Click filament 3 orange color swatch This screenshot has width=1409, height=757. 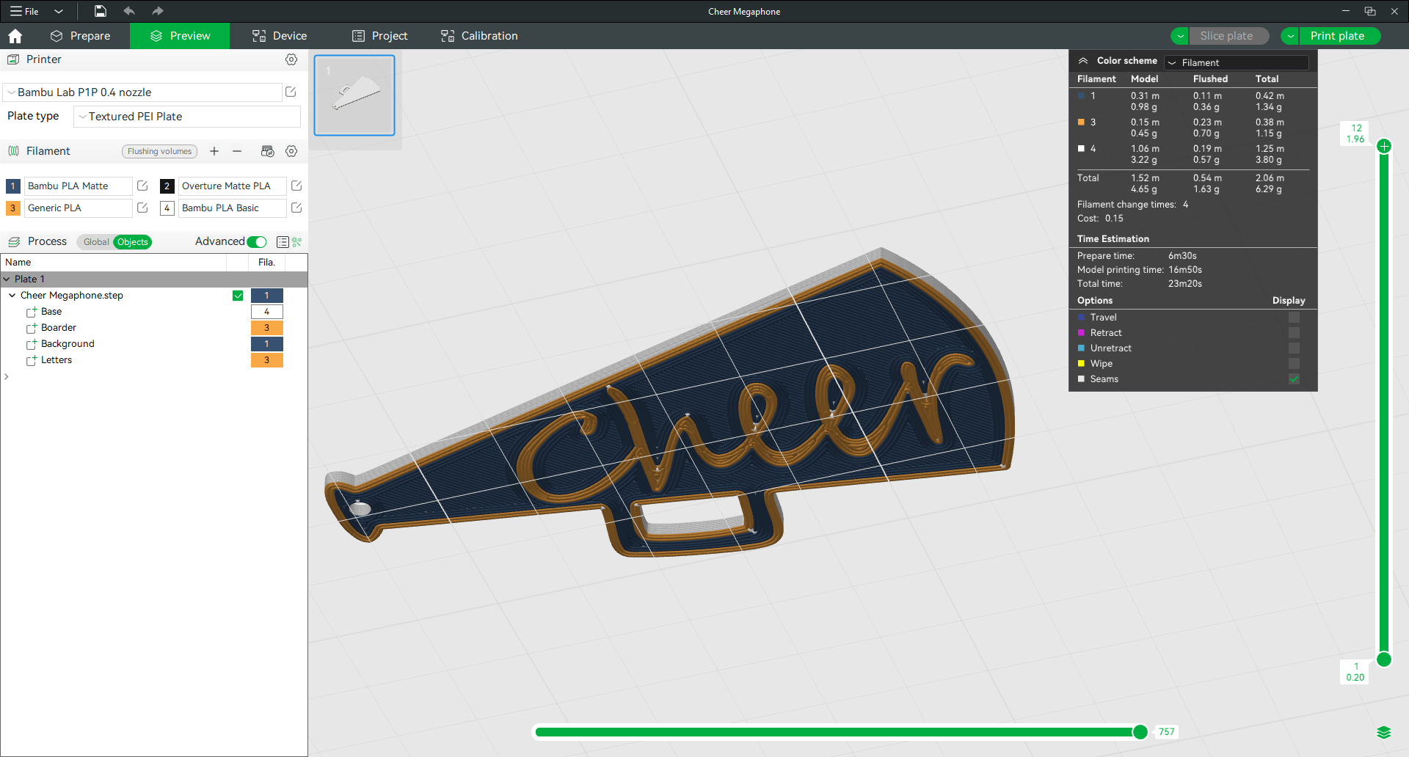click(13, 208)
